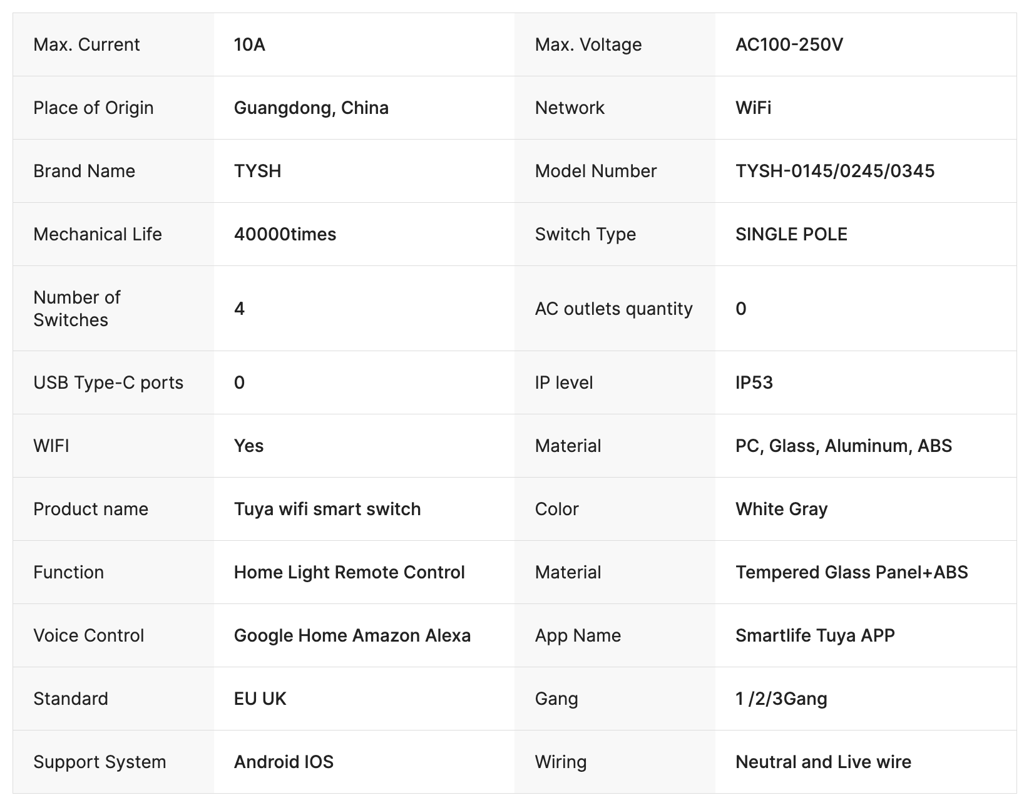The image size is (1029, 805).
Task: Select the "10A" current value
Action: pos(249,44)
